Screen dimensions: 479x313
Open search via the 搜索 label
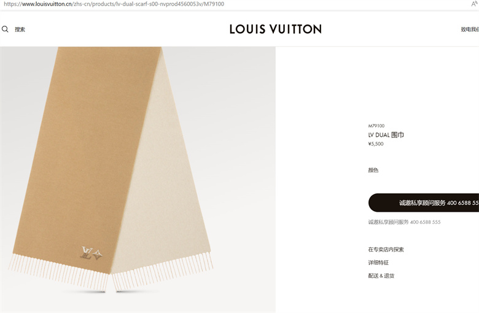click(x=20, y=29)
